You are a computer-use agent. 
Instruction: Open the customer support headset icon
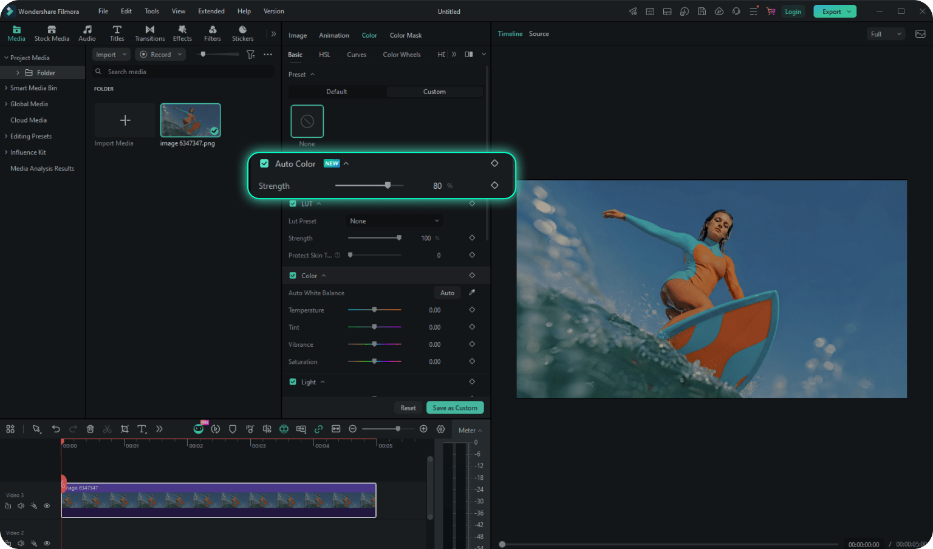pos(736,12)
